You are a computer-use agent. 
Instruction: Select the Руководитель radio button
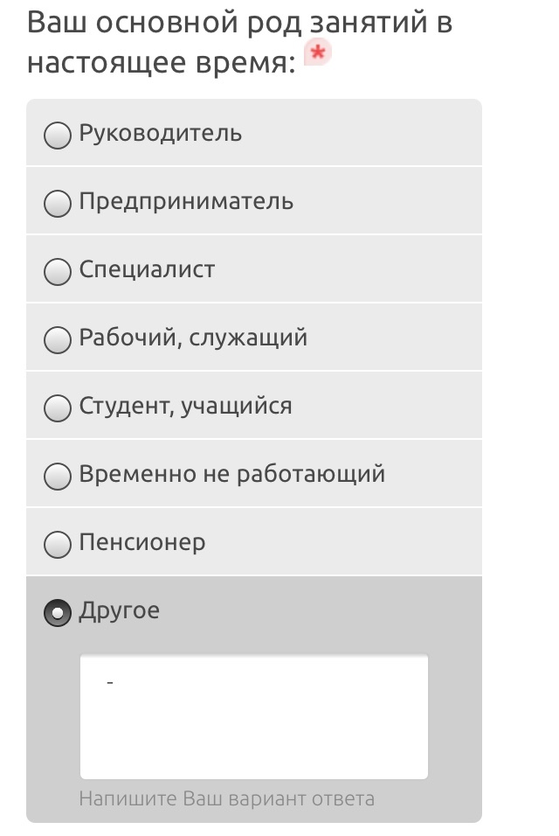(x=58, y=136)
